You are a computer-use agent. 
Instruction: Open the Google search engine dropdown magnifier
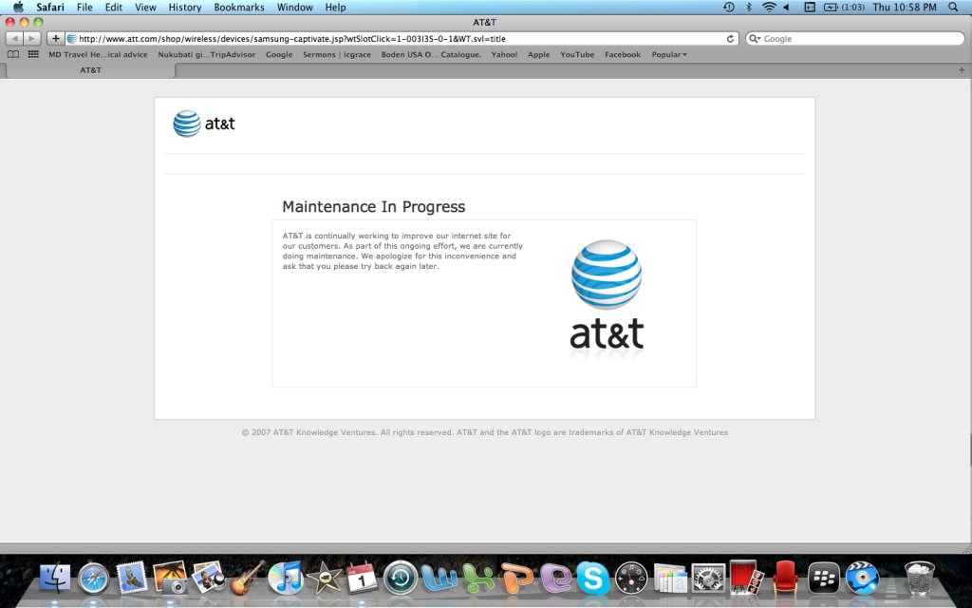click(755, 38)
